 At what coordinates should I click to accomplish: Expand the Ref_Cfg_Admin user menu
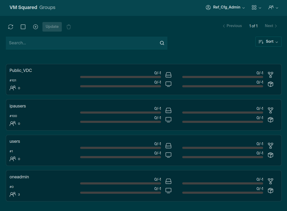pyautogui.click(x=225, y=7)
